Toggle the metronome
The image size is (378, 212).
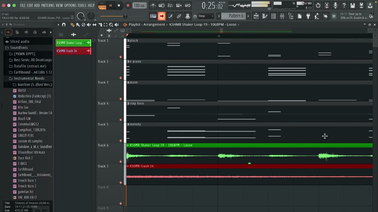tap(153, 5)
